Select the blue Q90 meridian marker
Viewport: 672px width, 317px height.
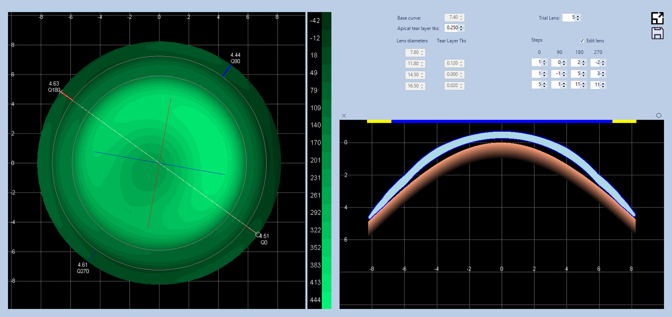[x=227, y=71]
